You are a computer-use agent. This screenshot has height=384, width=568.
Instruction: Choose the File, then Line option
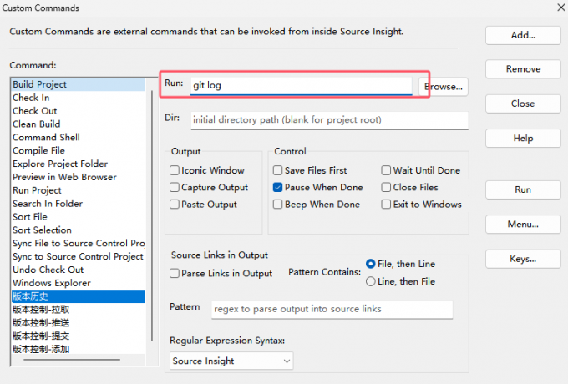[370, 264]
